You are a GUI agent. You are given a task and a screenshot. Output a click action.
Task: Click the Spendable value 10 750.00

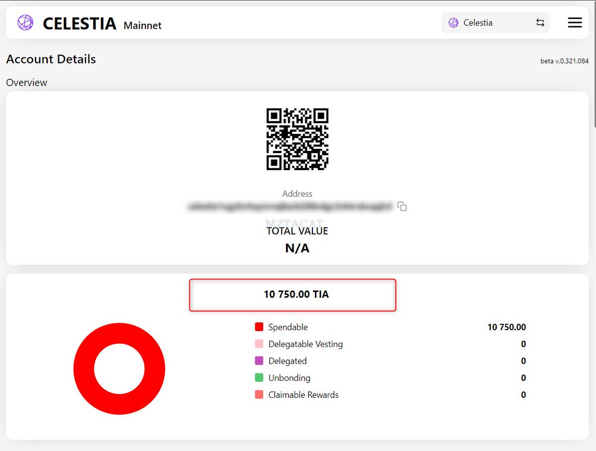507,327
